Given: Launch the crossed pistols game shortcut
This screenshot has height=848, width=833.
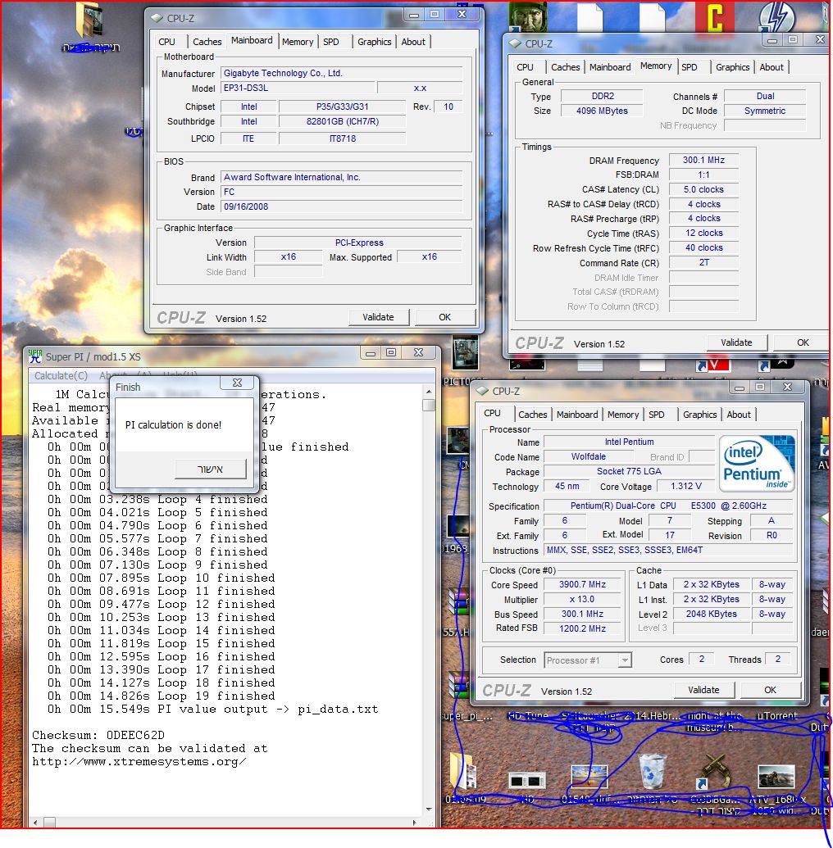Looking at the screenshot, I should coord(714,773).
